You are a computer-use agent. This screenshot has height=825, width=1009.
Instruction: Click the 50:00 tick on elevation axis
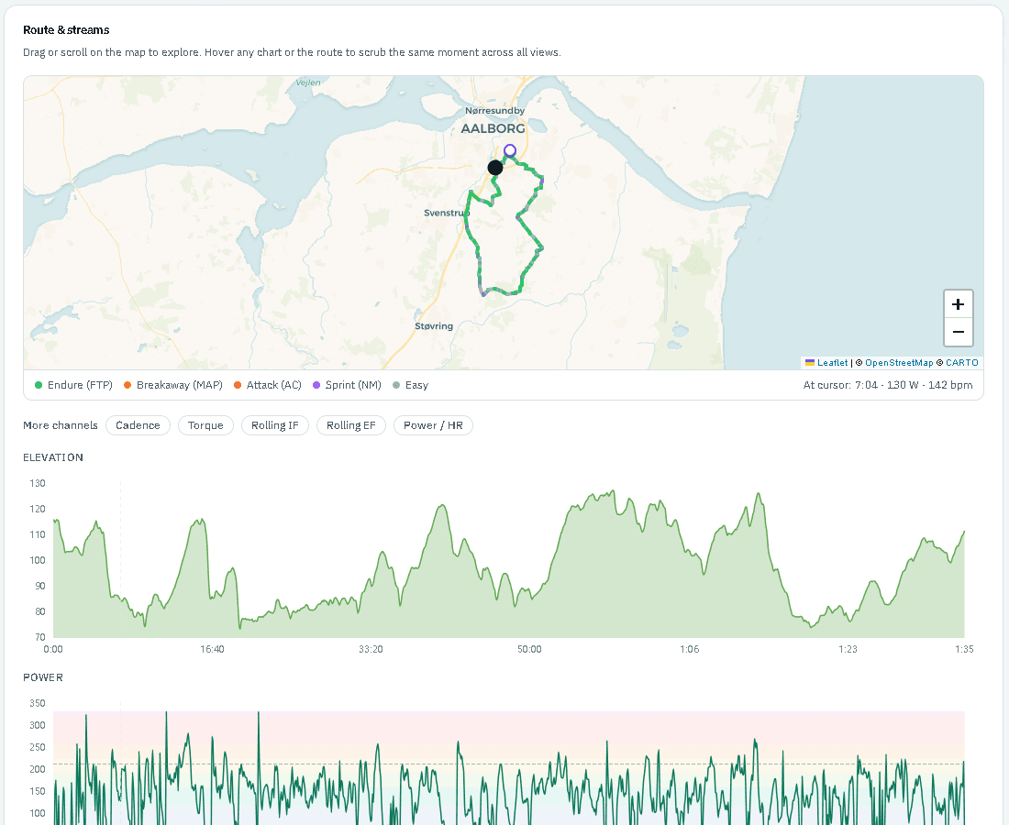click(529, 649)
